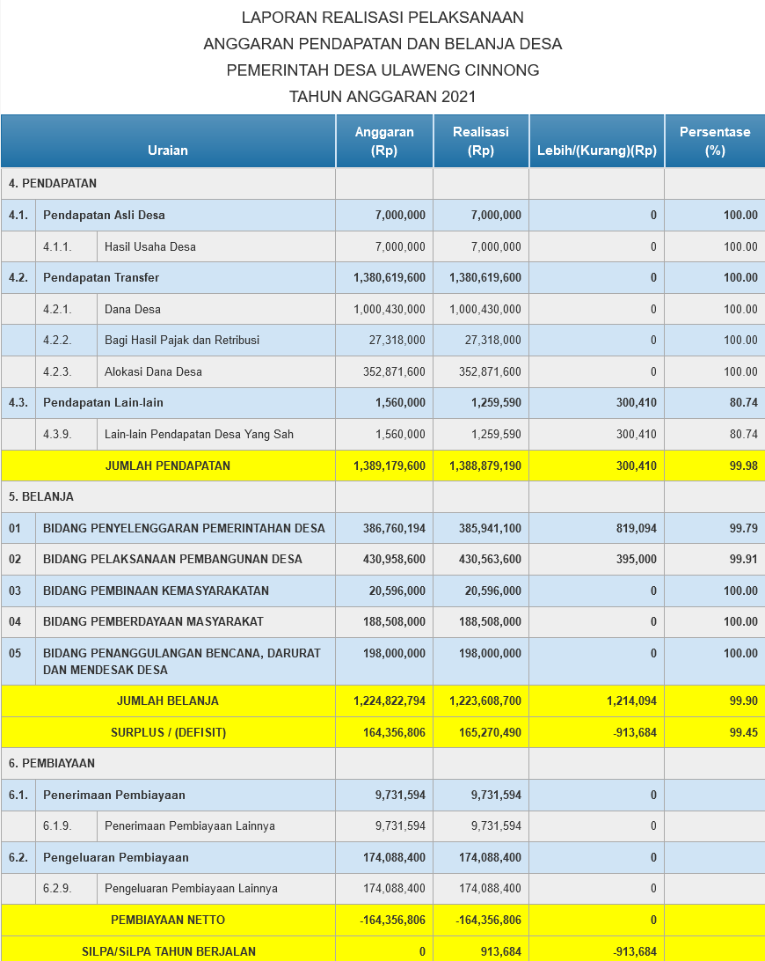Click Pengeluaran Pembiayaan Lainnya label

(x=191, y=888)
